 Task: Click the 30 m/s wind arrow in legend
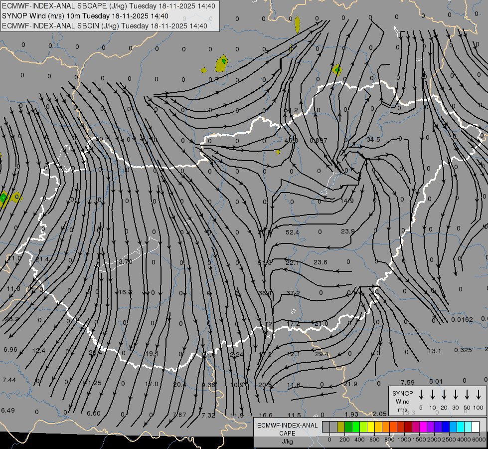(455, 395)
